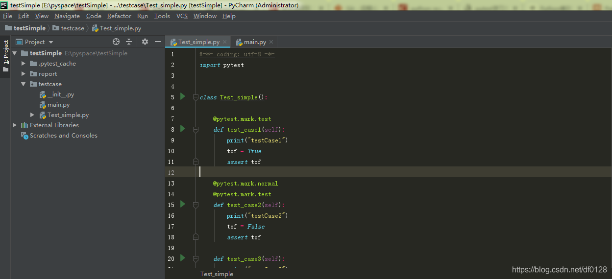Click the locate/scroll-from-source target icon
The height and width of the screenshot is (279, 612).
point(116,42)
